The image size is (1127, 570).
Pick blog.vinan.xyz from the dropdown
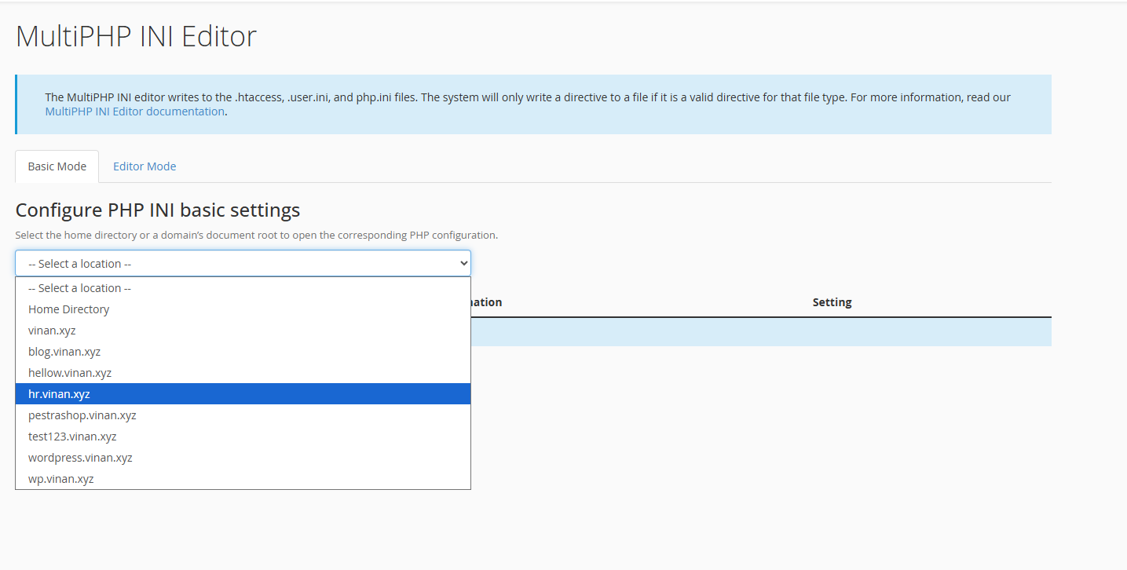click(x=64, y=351)
